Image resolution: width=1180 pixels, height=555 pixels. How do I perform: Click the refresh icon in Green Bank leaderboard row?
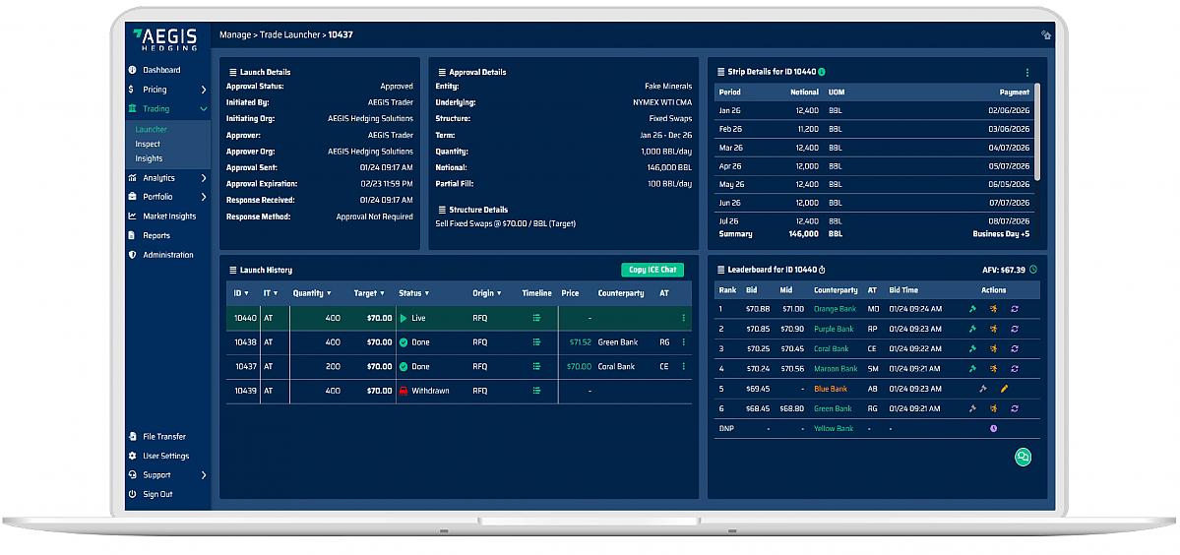[x=1015, y=408]
